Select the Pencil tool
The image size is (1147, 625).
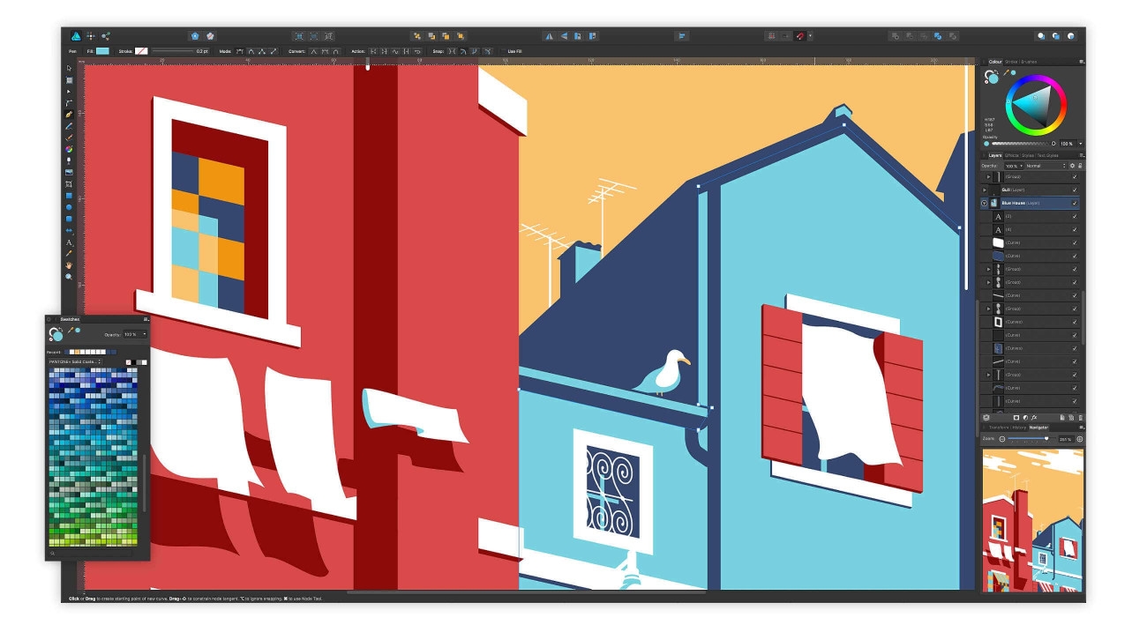coord(71,127)
